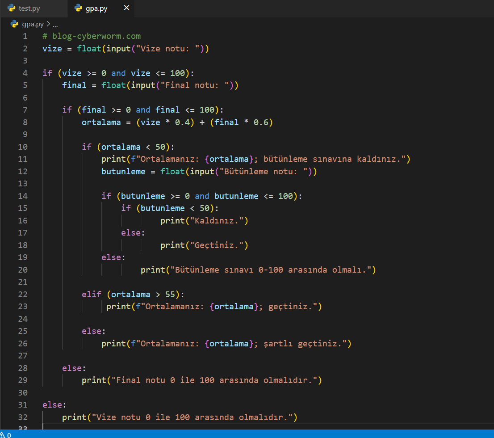Expand the breadcrumb ellipsis symbol list
494x438 pixels.
(55, 25)
